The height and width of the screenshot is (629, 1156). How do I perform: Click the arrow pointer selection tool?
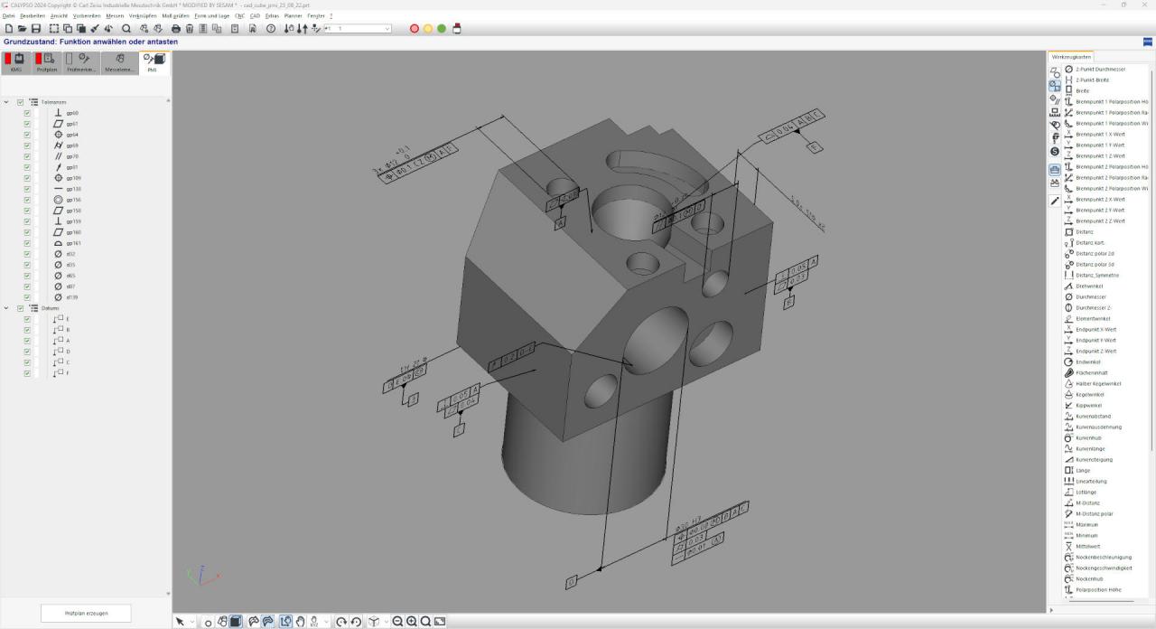coord(180,622)
